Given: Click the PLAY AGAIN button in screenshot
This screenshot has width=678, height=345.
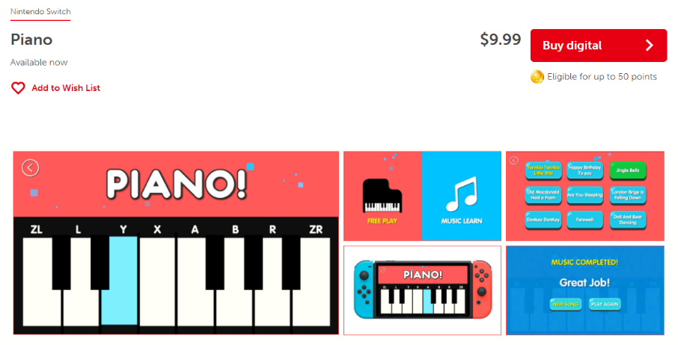Looking at the screenshot, I should pyautogui.click(x=605, y=304).
